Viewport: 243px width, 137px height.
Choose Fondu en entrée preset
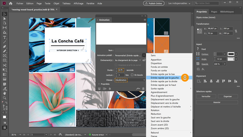coord(159,67)
